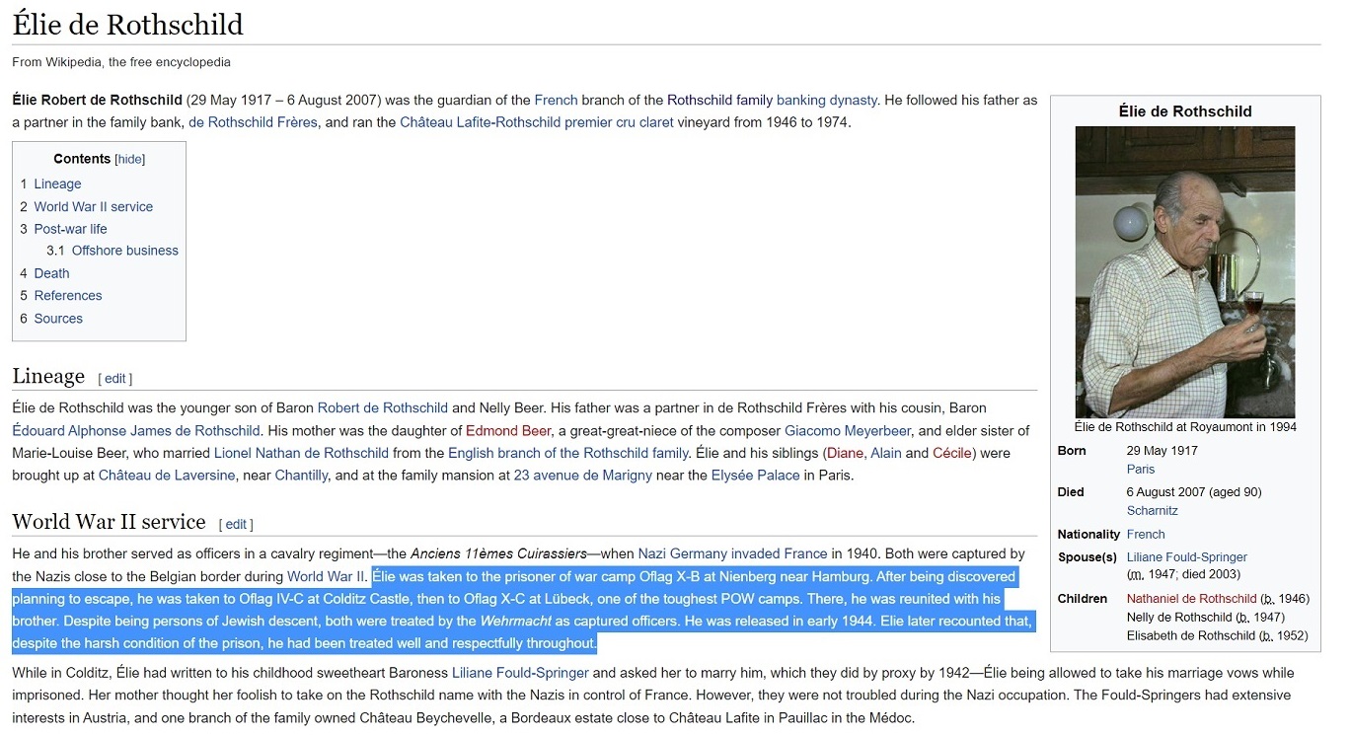Screen dimensions: 1350x735
Task: Open Paris birthplace link in infobox
Action: click(1141, 470)
